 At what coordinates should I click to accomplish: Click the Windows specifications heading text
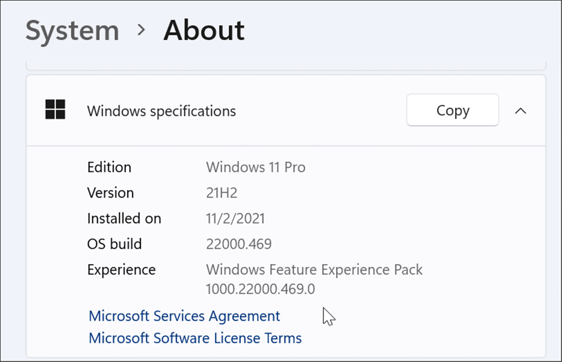(x=161, y=111)
